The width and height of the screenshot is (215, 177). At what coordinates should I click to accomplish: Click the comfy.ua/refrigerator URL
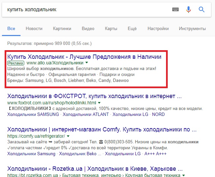point(36,136)
